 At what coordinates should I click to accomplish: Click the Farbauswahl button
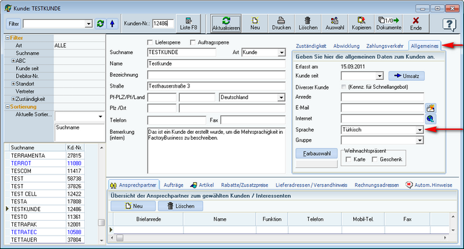(x=316, y=154)
